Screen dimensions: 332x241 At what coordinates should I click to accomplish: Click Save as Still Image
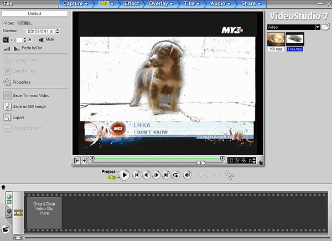point(24,106)
